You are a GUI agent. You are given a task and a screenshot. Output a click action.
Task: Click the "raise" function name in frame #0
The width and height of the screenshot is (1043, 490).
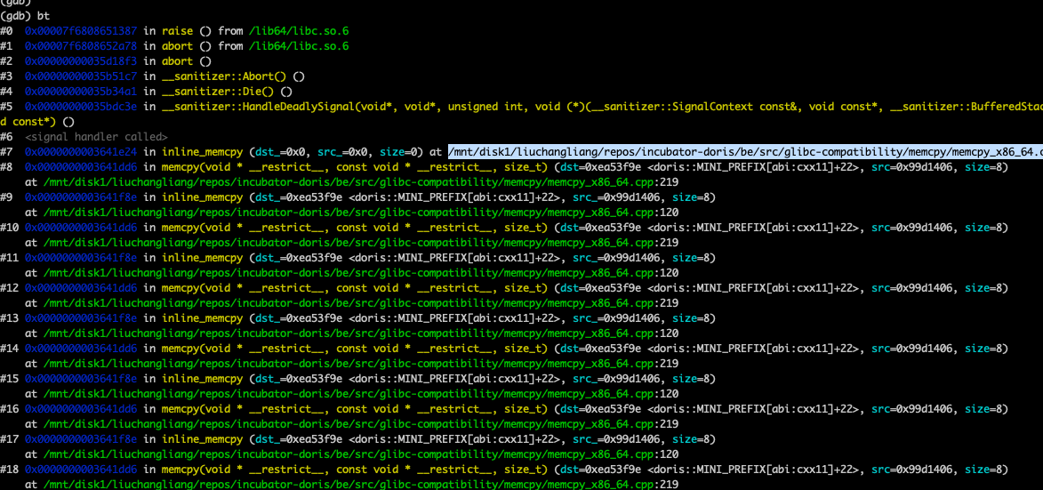point(178,31)
